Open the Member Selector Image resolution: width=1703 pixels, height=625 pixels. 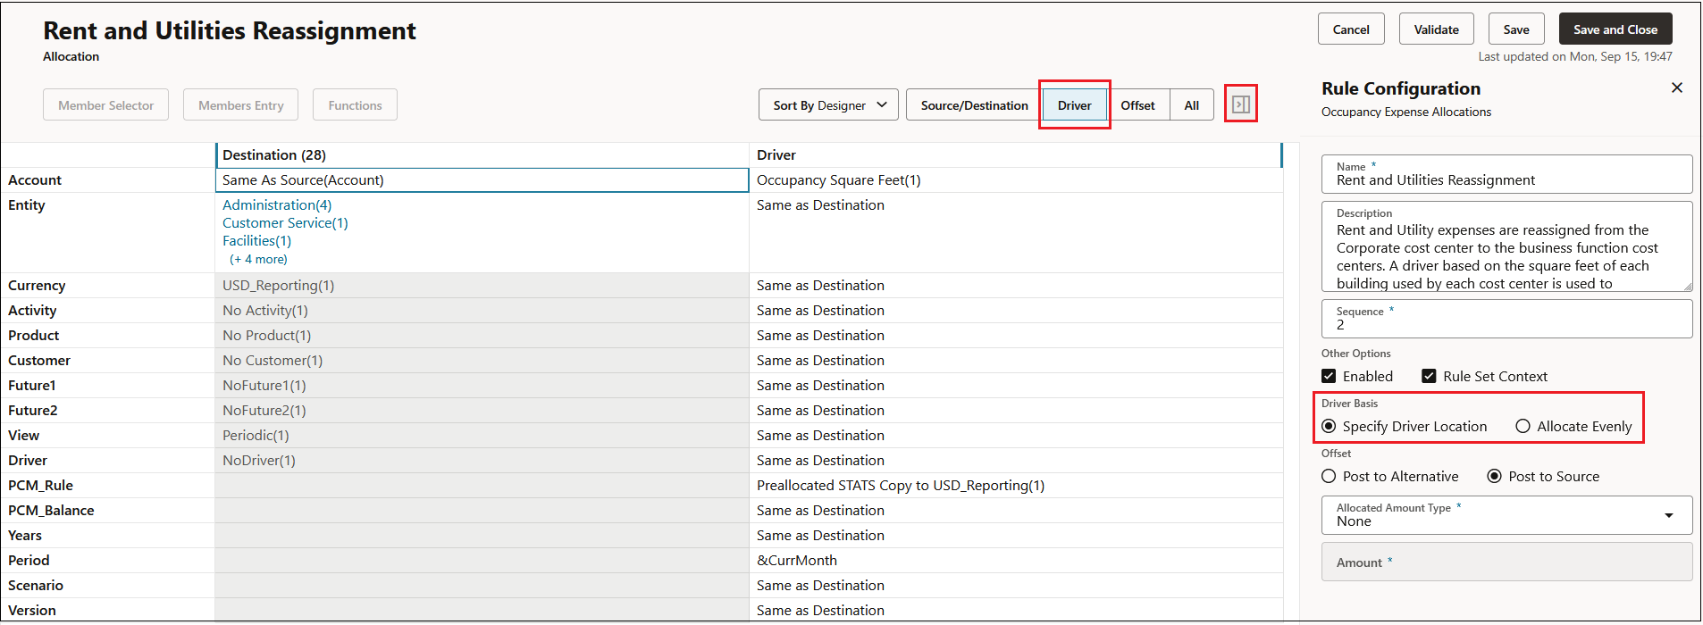pos(105,105)
